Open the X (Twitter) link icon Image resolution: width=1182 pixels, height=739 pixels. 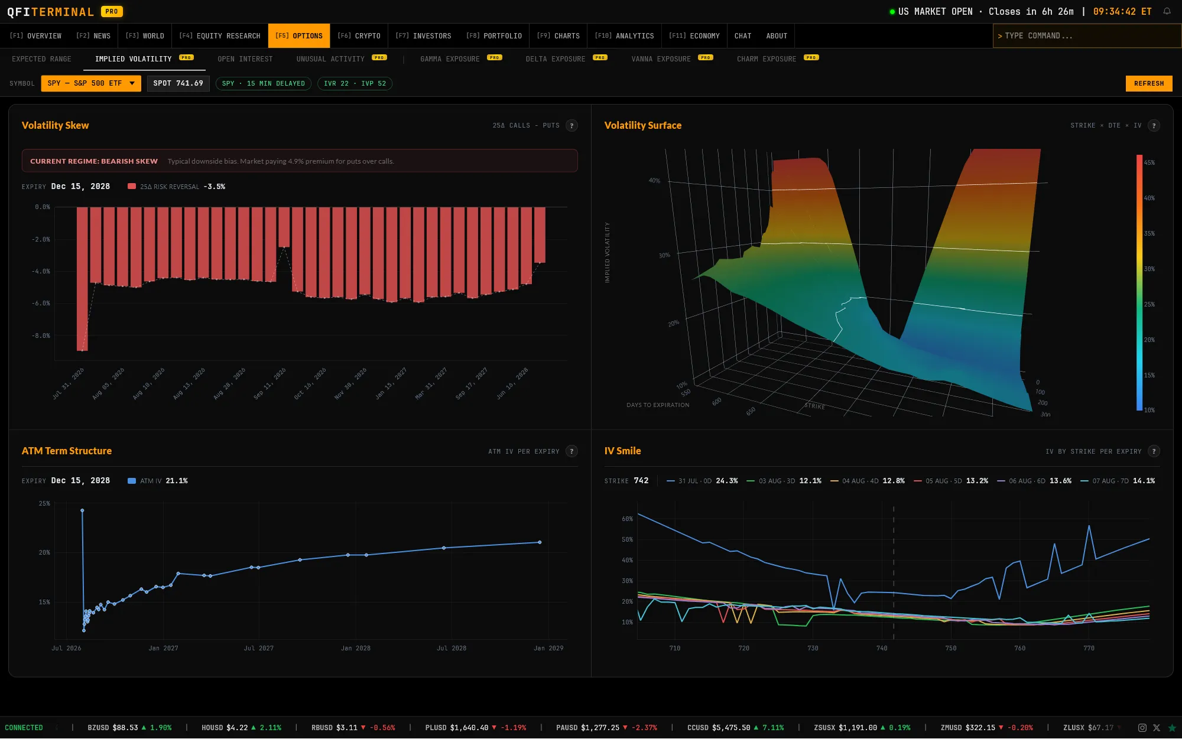1157,728
